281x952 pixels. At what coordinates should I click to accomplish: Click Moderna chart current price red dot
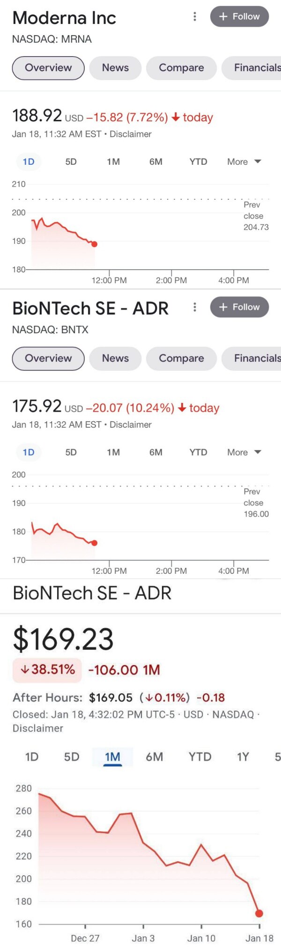tap(95, 244)
